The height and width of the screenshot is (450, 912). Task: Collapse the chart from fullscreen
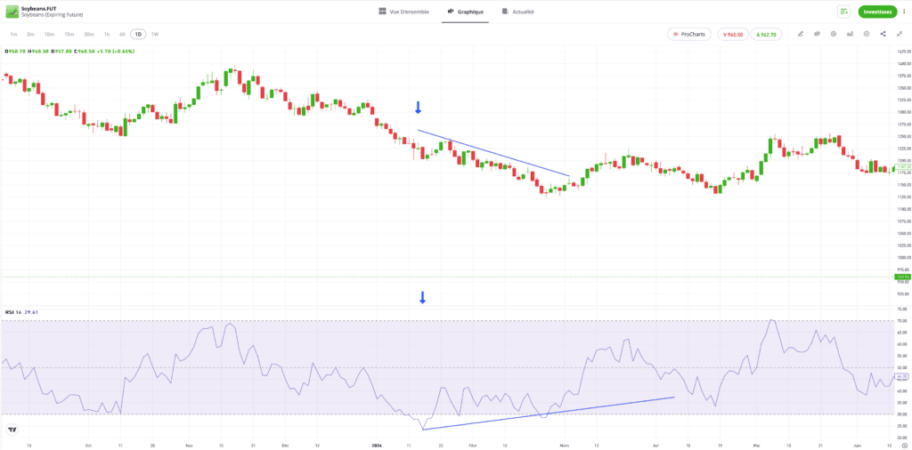coord(900,35)
